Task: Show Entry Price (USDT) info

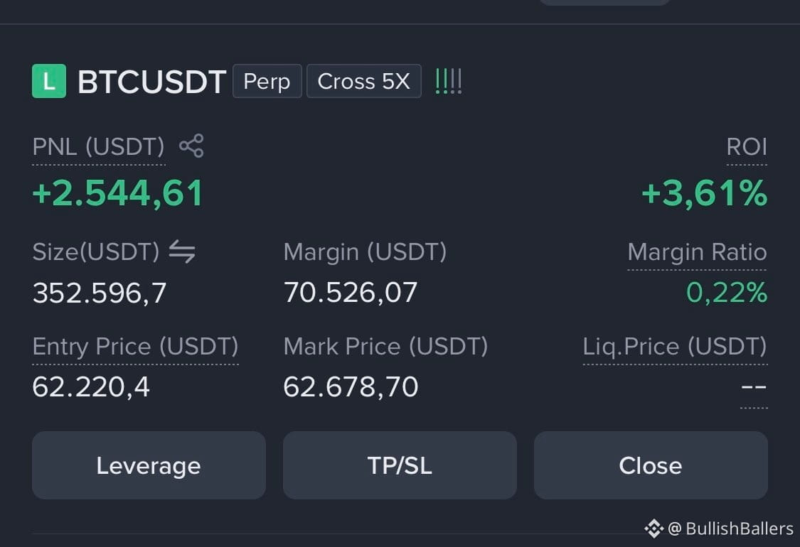Action: (135, 347)
